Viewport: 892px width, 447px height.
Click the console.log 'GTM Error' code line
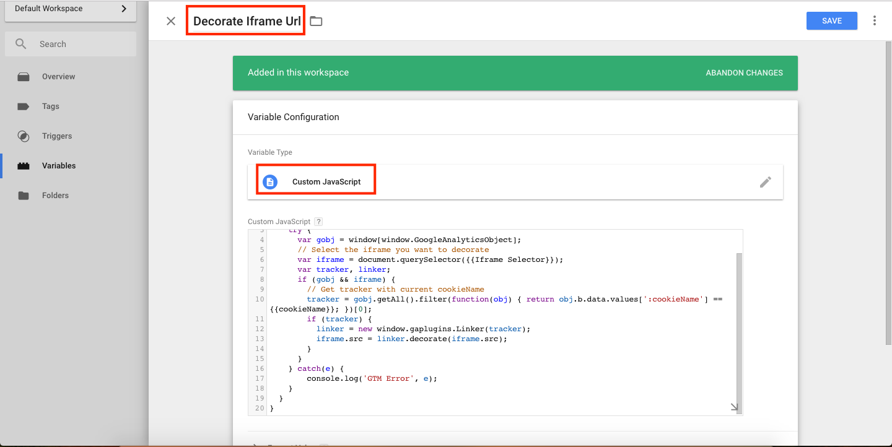pos(372,378)
